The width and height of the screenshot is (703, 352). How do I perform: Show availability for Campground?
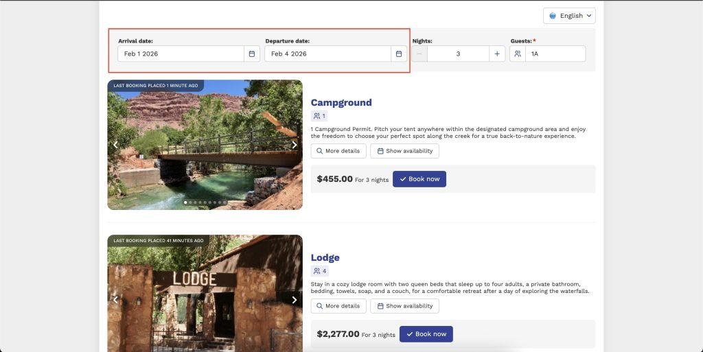tap(405, 151)
